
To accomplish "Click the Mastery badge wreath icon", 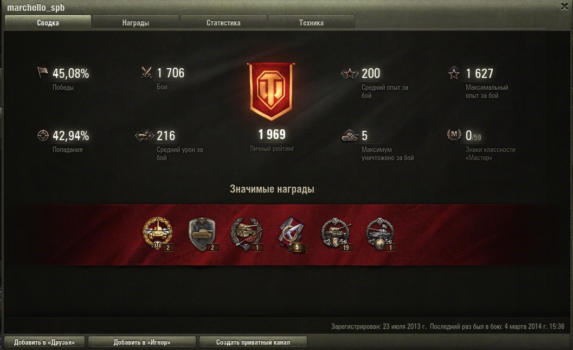I will 454,135.
